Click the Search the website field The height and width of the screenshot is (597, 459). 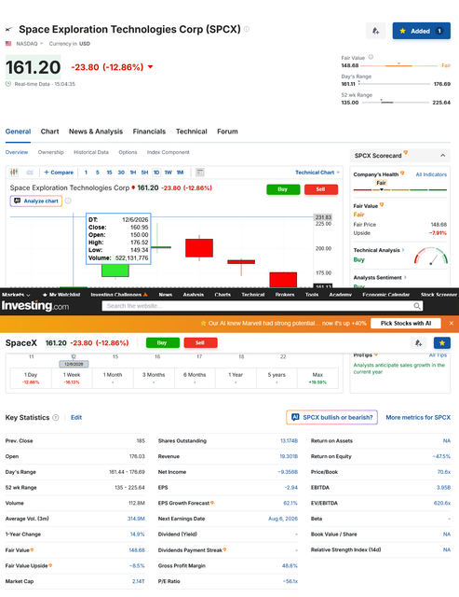point(263,306)
